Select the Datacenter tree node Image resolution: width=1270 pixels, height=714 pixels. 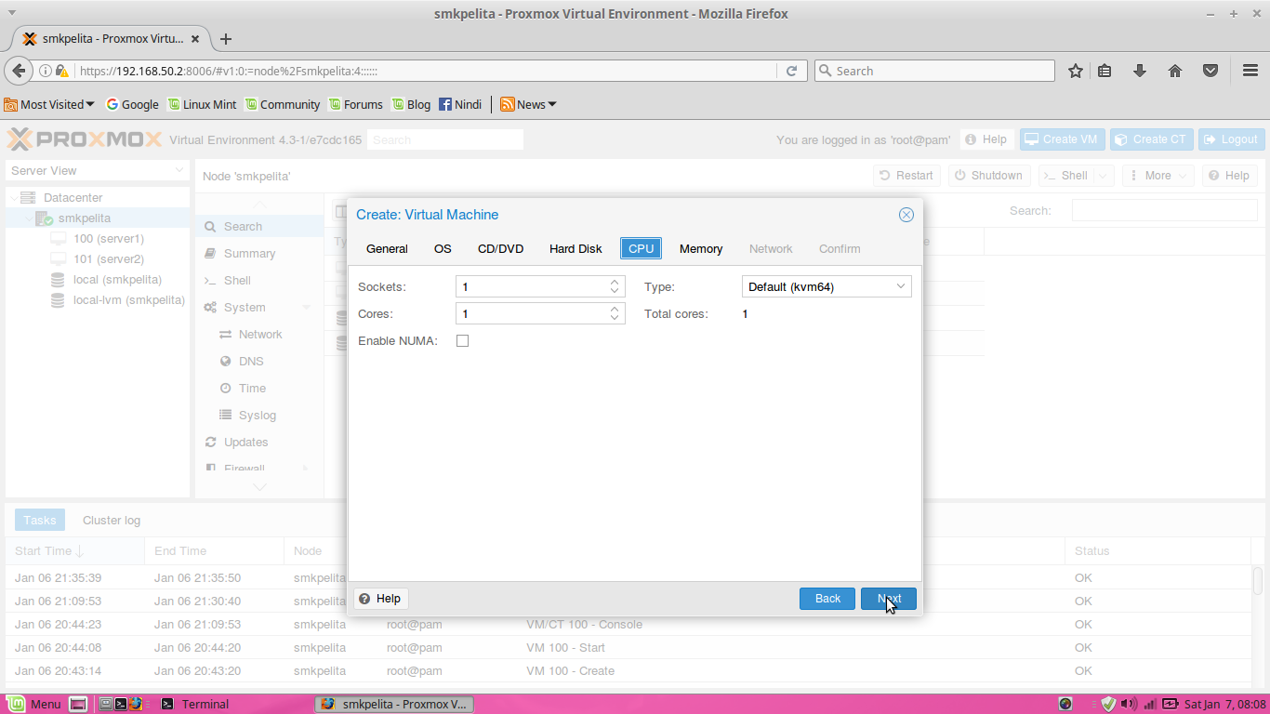click(x=73, y=198)
